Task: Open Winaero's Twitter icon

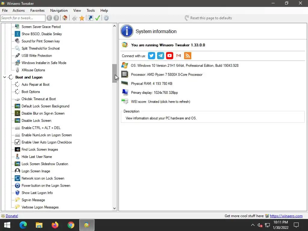Action: pos(152,56)
